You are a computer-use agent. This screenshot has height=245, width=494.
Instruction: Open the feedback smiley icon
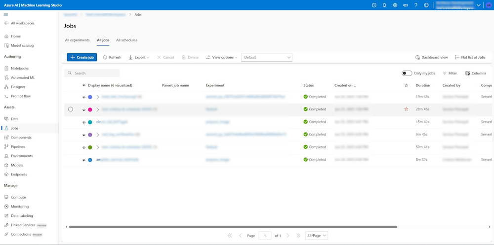click(426, 5)
